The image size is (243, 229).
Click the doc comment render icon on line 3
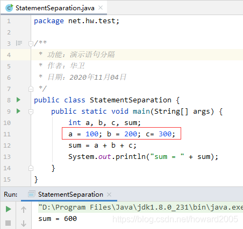(19, 43)
